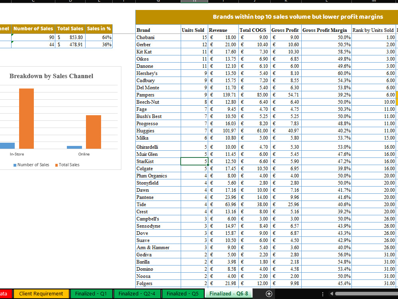
Task: Switch to the Finalized - Q2-4 tab
Action: [x=137, y=294]
